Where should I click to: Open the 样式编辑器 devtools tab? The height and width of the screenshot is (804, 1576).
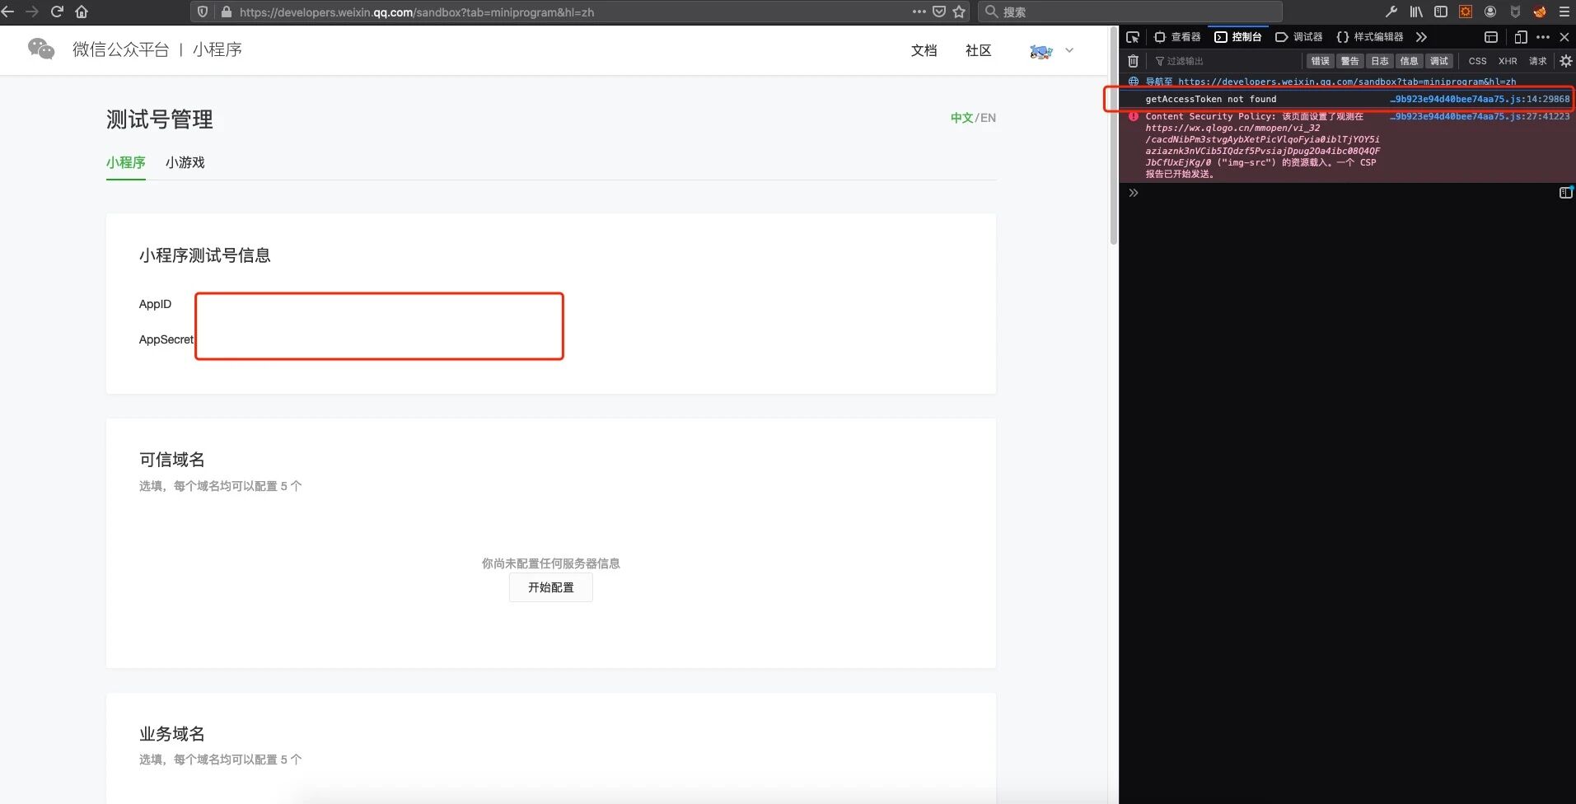1370,37
